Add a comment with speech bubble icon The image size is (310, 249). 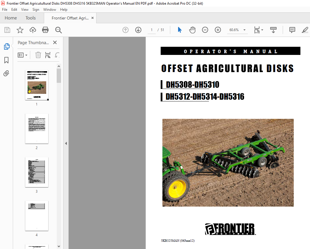pos(292,30)
